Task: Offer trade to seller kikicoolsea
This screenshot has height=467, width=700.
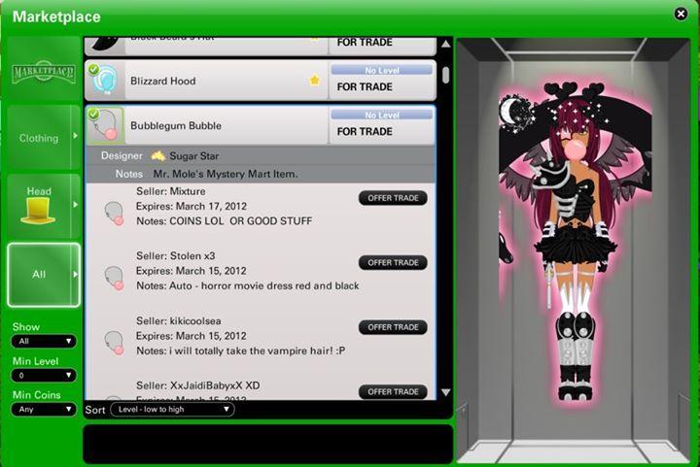Action: click(393, 327)
